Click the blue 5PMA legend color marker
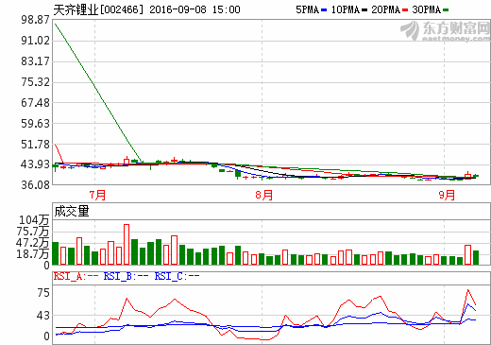Image resolution: width=491 pixels, height=345 pixels. (x=324, y=10)
